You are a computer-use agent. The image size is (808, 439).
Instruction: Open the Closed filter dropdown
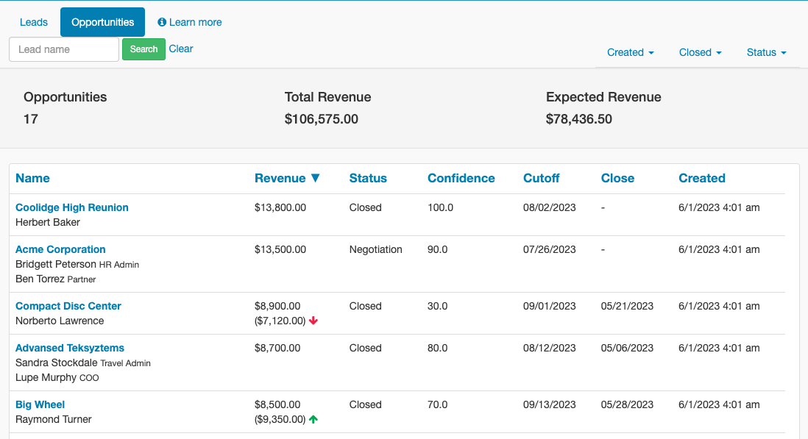point(701,52)
